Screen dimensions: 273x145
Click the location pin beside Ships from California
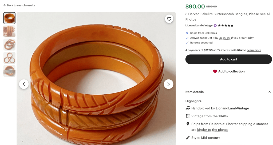tap(187, 33)
